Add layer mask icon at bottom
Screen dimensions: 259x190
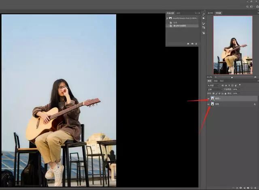241,188
